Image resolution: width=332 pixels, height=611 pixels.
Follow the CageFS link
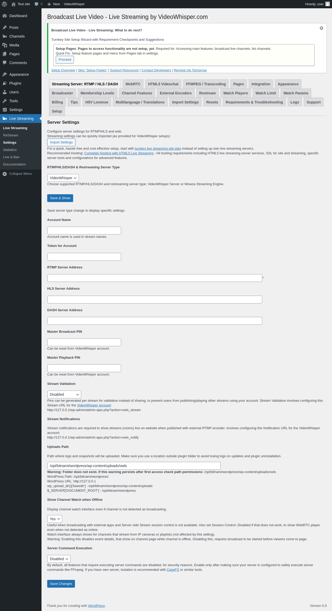[173, 570]
